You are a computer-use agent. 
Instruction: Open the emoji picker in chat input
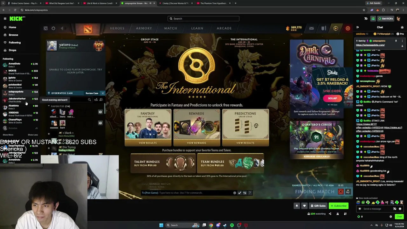click(400, 209)
